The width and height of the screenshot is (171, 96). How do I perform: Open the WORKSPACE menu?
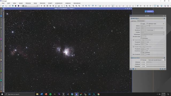tap(59, 3)
